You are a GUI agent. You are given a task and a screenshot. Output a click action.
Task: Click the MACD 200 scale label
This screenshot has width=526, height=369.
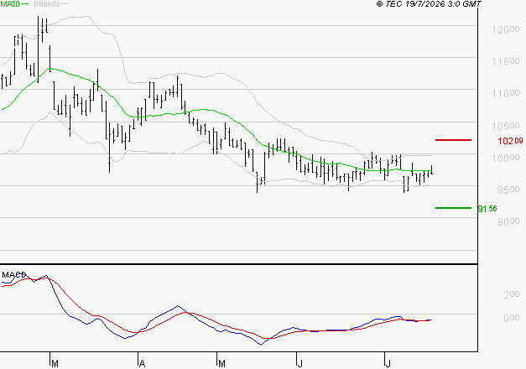point(512,294)
